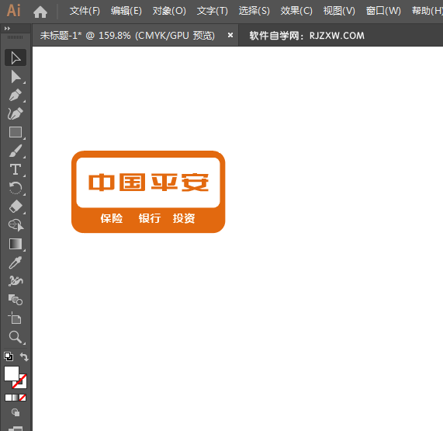Select the Type tool

point(16,169)
